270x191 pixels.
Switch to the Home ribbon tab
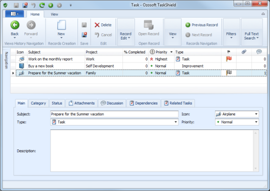click(x=35, y=14)
